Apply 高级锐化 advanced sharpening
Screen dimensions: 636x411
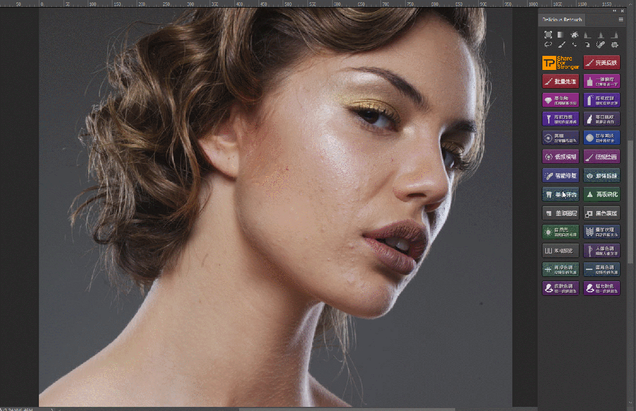(602, 195)
